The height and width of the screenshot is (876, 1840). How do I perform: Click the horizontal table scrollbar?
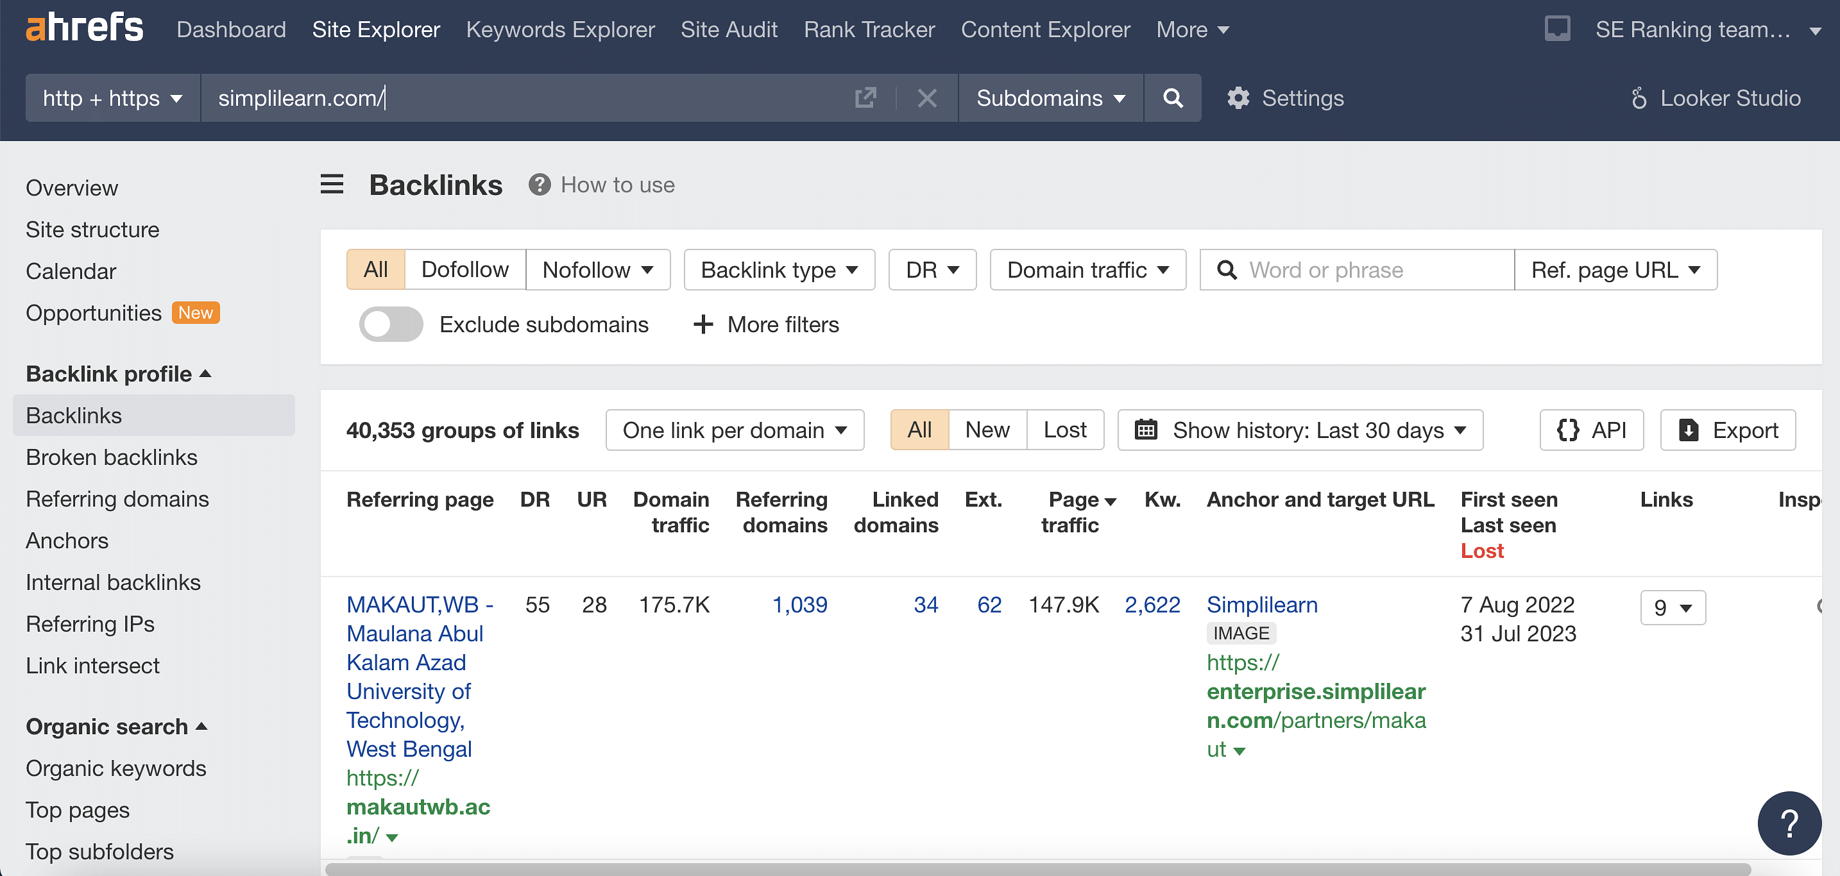tap(1037, 869)
